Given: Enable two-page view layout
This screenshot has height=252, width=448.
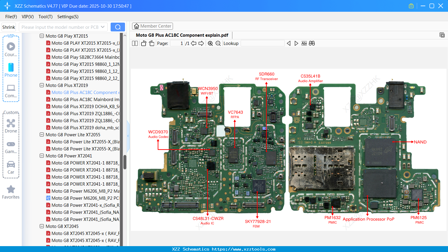Looking at the screenshot, I should (135, 43).
